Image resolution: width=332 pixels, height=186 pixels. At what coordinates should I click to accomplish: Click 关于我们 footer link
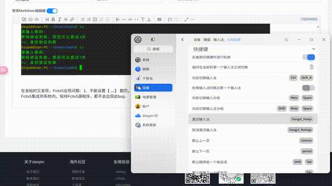pos(33,172)
